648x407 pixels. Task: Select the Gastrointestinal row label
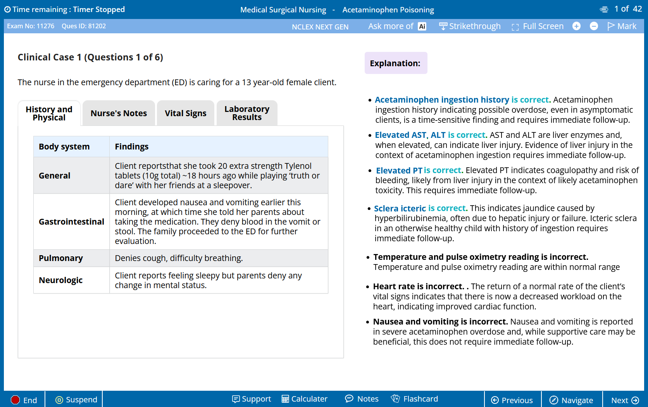click(x=71, y=222)
